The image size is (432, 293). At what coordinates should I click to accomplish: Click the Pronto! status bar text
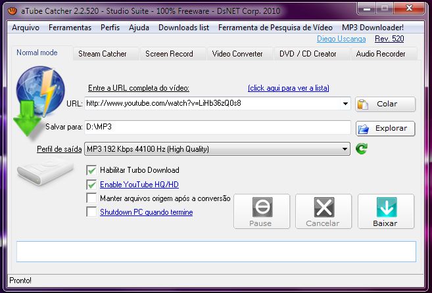[20, 281]
